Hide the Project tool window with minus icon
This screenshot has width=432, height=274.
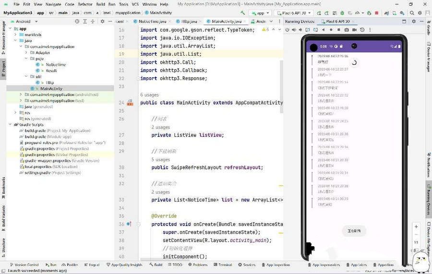110,21
